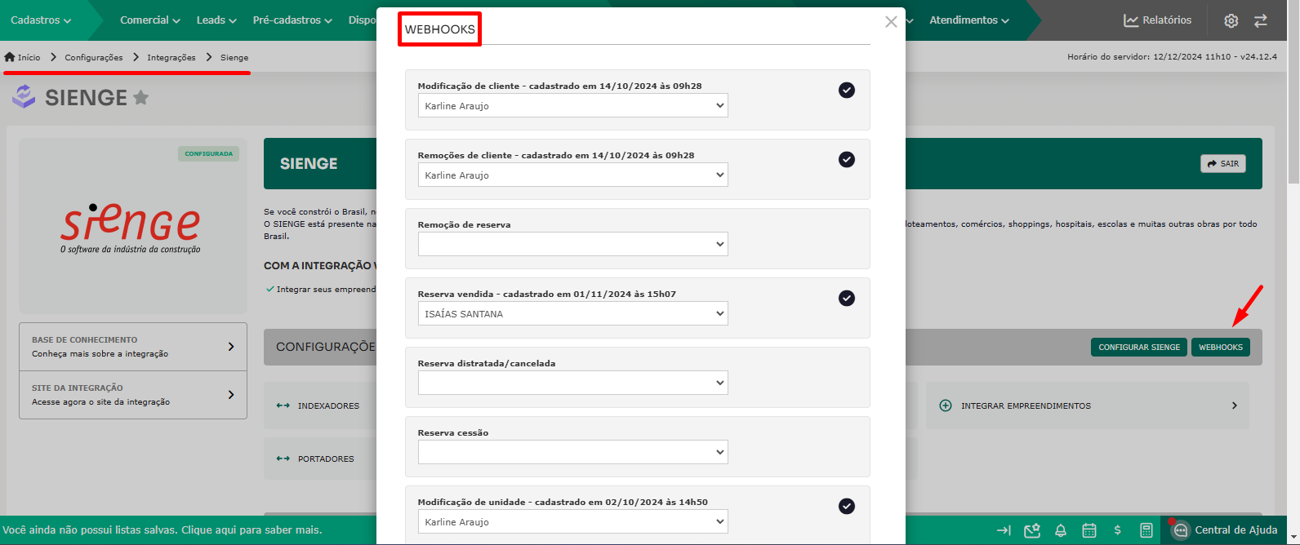
Task: Go to Início breadcrumb
Action: click(x=22, y=57)
